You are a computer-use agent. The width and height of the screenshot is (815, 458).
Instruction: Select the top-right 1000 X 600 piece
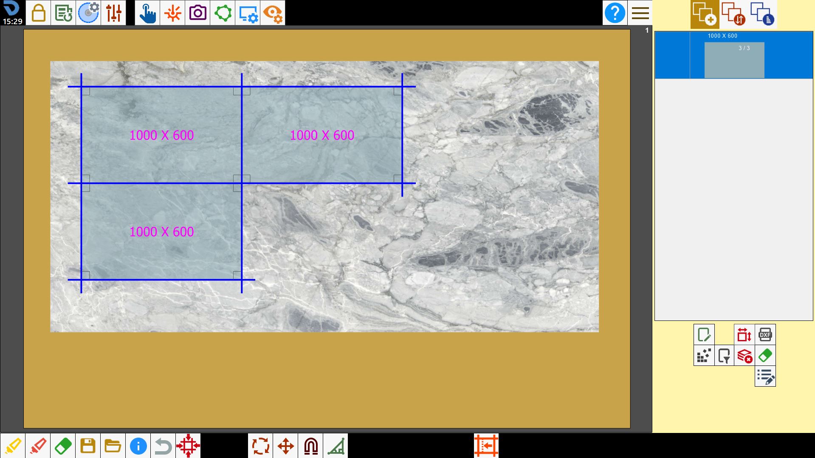322,135
